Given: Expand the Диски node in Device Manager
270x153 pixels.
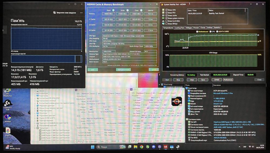Looking at the screenshot, I should click(35, 91).
